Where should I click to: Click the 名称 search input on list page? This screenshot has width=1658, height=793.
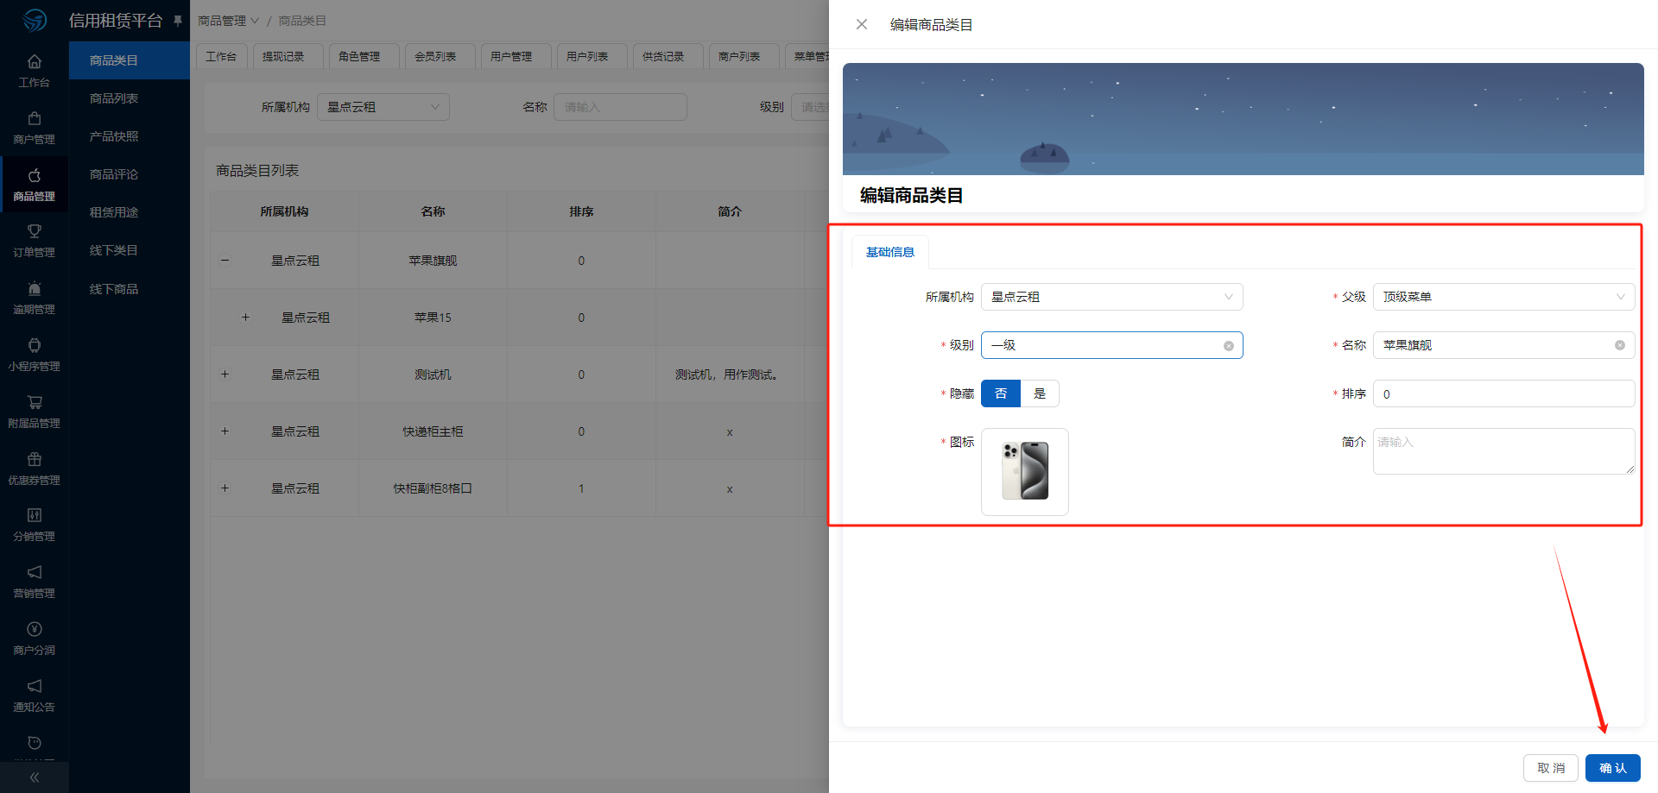point(620,107)
